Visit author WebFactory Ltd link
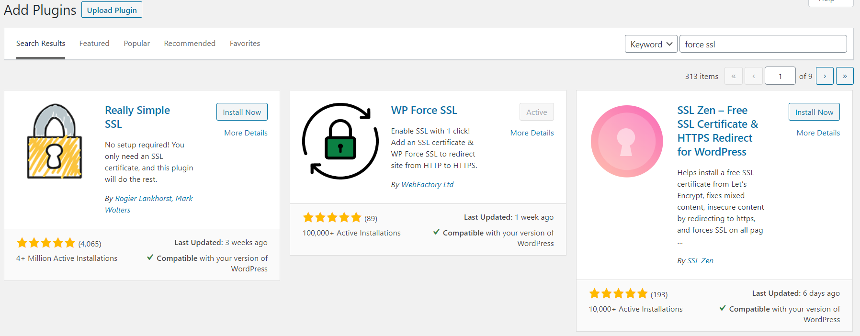This screenshot has width=860, height=336. [427, 185]
